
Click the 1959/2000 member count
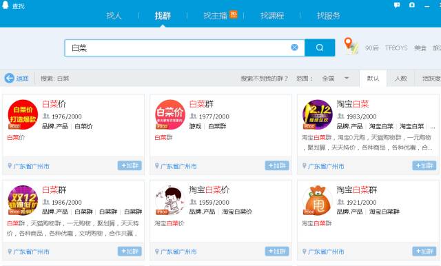[214, 202]
